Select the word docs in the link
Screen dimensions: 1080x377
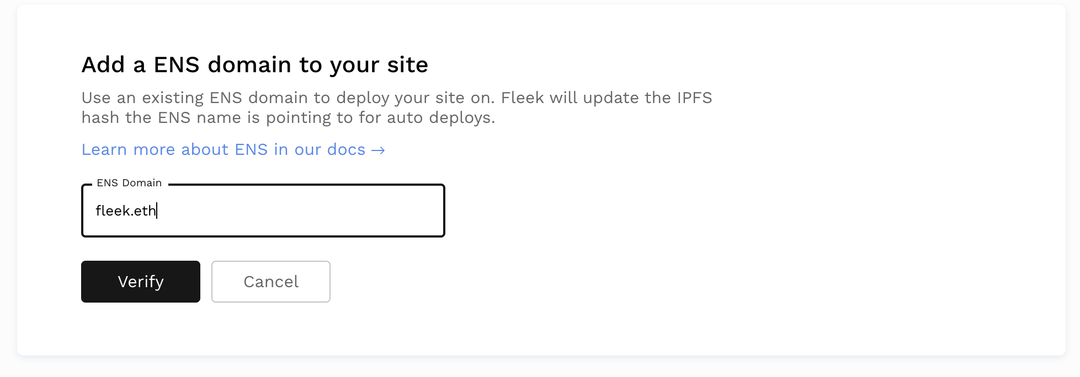346,150
